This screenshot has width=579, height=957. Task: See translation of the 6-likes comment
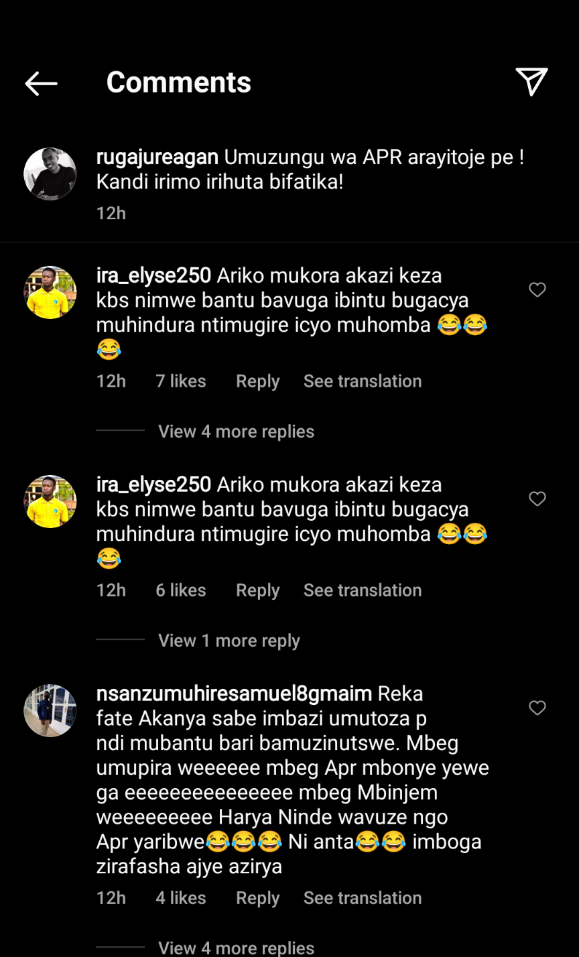click(x=362, y=590)
